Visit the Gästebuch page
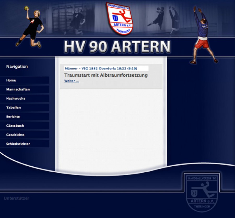Viewport: 235px width, 218px height. [x=25, y=126]
